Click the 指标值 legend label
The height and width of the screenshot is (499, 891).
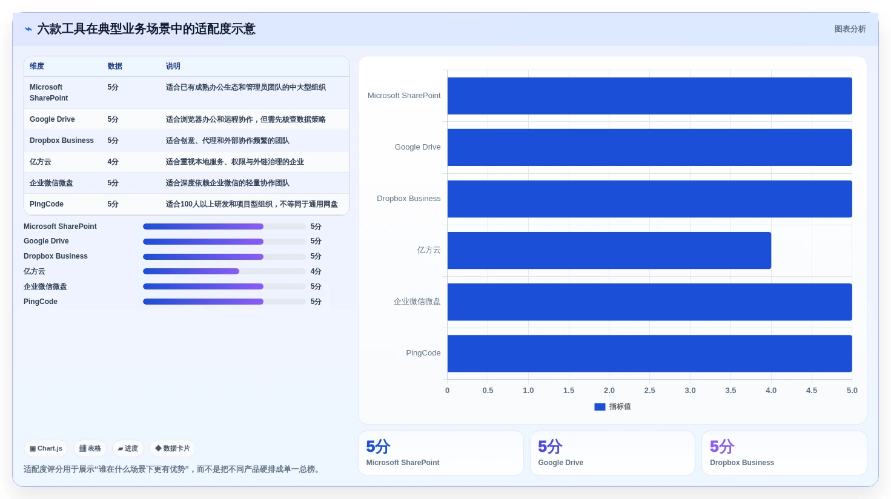620,407
